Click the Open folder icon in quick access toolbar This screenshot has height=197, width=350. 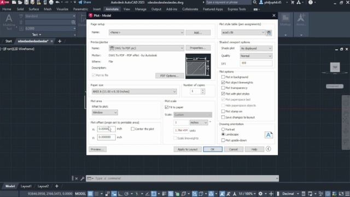20,2
